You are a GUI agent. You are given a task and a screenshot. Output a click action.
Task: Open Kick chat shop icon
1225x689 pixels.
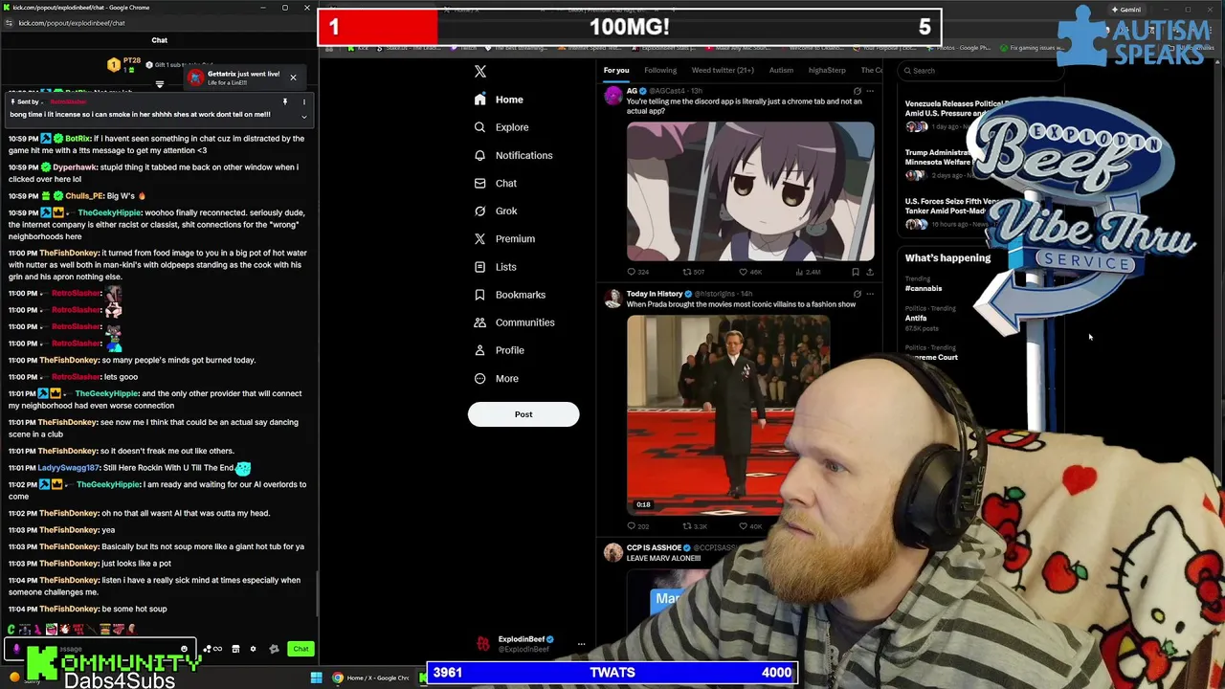[235, 649]
